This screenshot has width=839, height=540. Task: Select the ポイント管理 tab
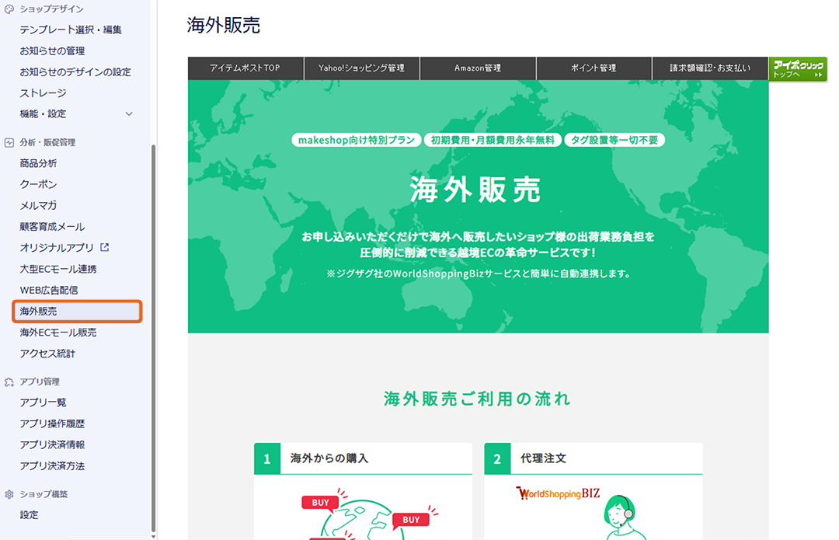click(594, 68)
